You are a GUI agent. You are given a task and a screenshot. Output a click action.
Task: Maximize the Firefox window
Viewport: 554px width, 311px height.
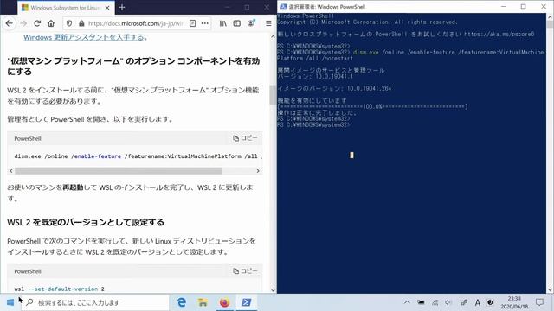tap(247, 7)
